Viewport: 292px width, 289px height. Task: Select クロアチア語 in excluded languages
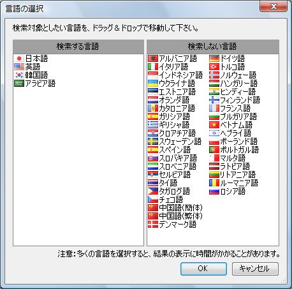(x=172, y=133)
